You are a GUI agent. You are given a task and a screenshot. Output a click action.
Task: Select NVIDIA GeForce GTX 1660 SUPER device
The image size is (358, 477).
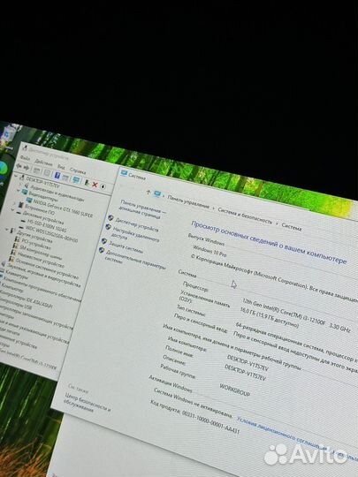pos(63,208)
